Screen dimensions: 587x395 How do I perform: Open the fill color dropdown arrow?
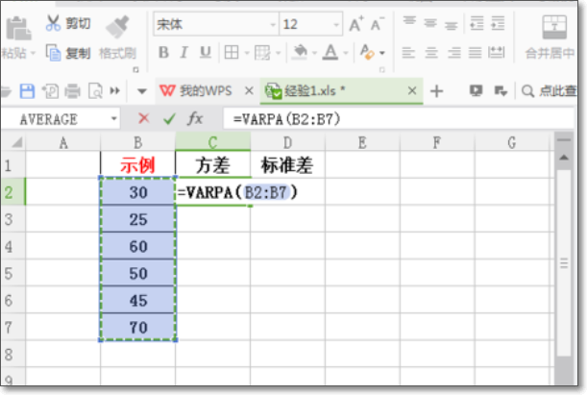coord(314,53)
